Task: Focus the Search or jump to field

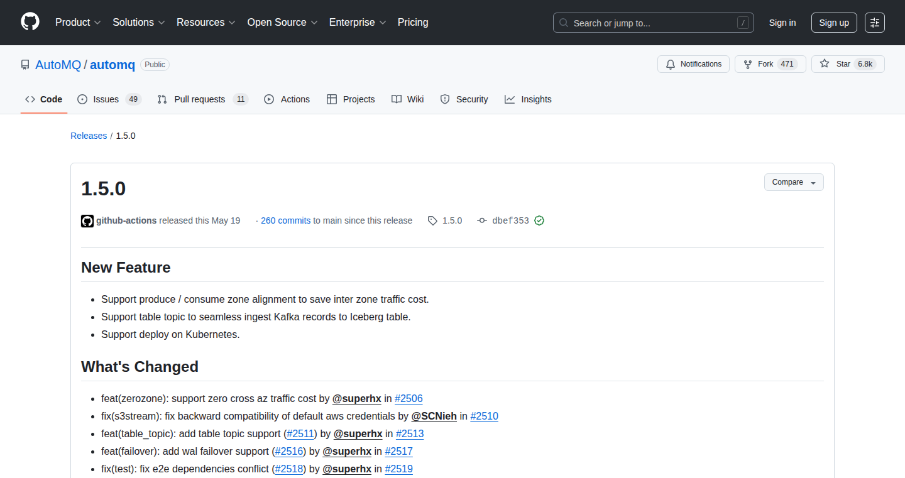Action: (654, 23)
